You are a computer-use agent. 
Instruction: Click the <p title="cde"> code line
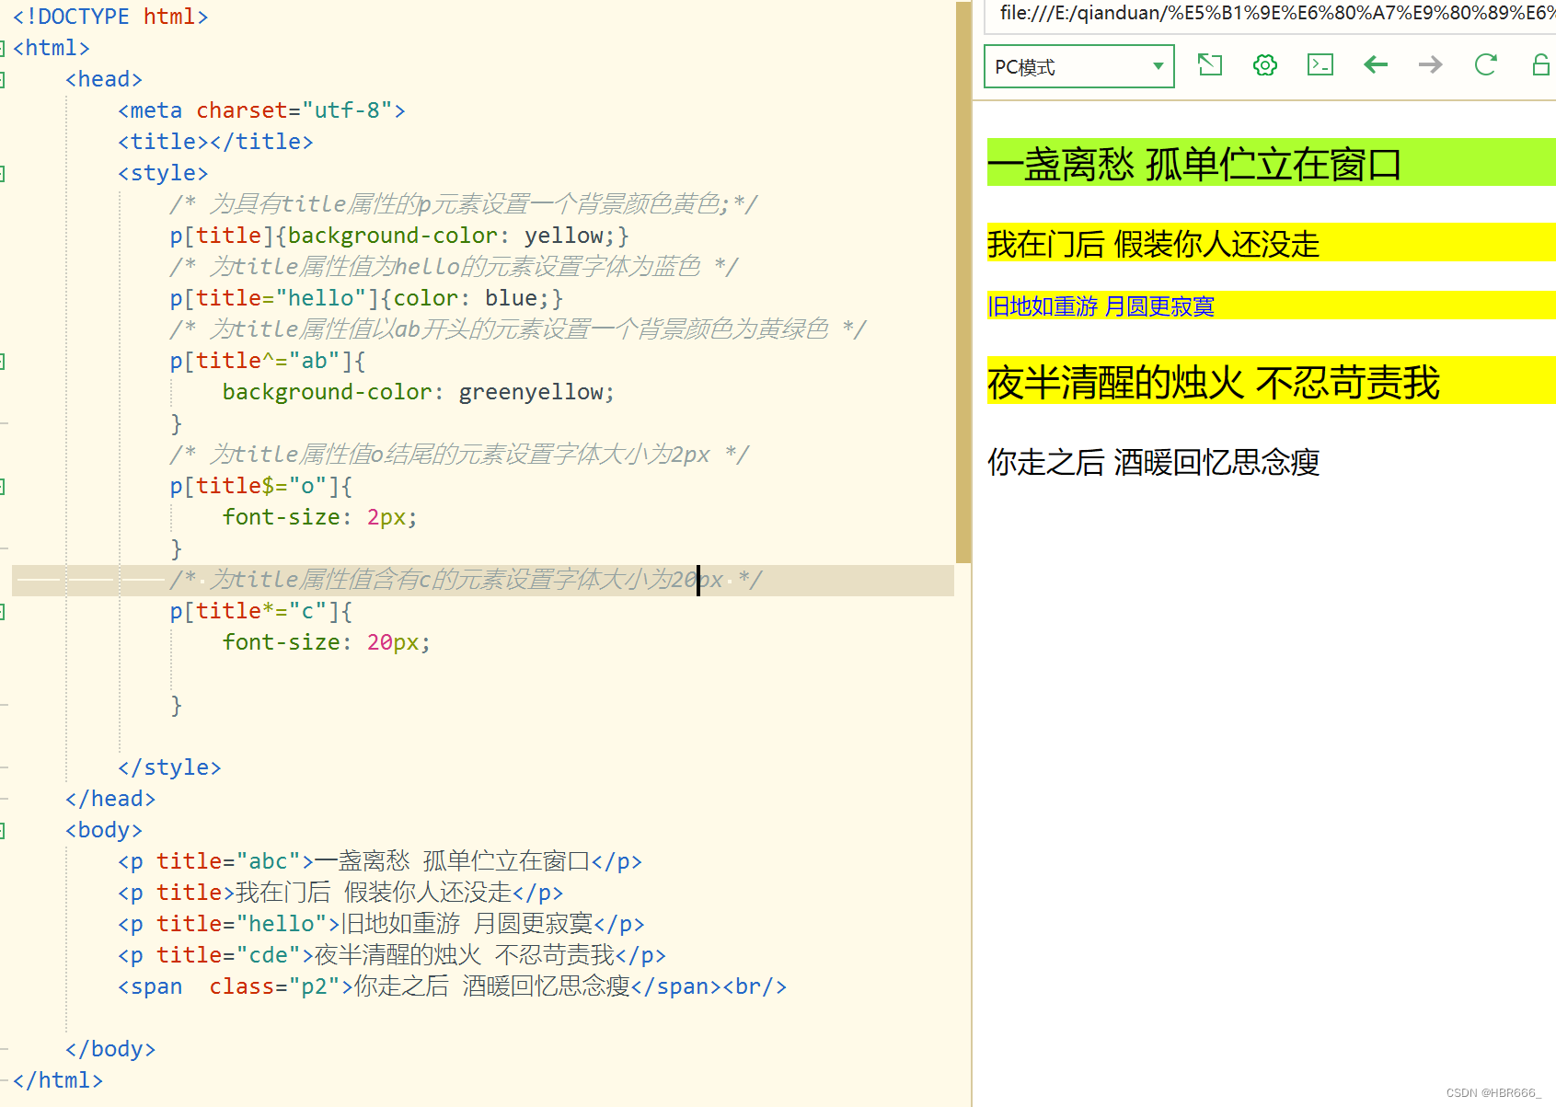(392, 955)
